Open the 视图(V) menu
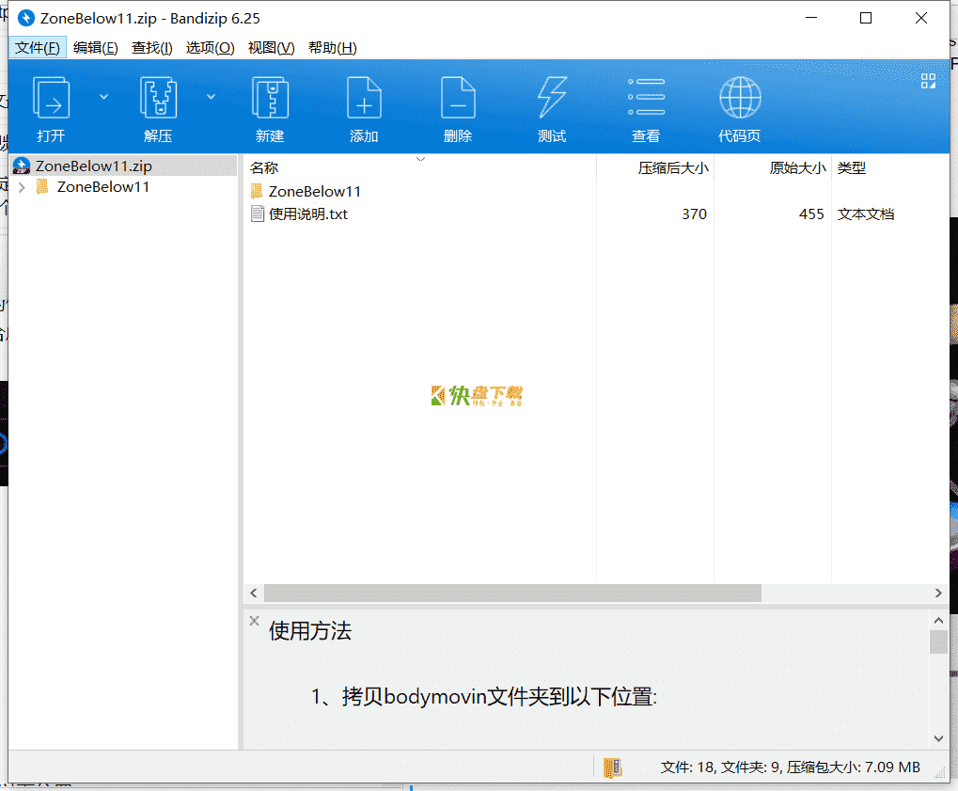Image resolution: width=958 pixels, height=791 pixels. (272, 48)
